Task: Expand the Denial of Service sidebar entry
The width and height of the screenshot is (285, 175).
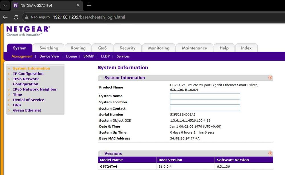Action: tap(28, 100)
